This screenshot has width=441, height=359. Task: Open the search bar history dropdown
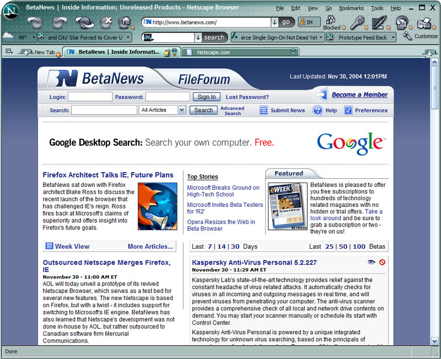point(198,37)
